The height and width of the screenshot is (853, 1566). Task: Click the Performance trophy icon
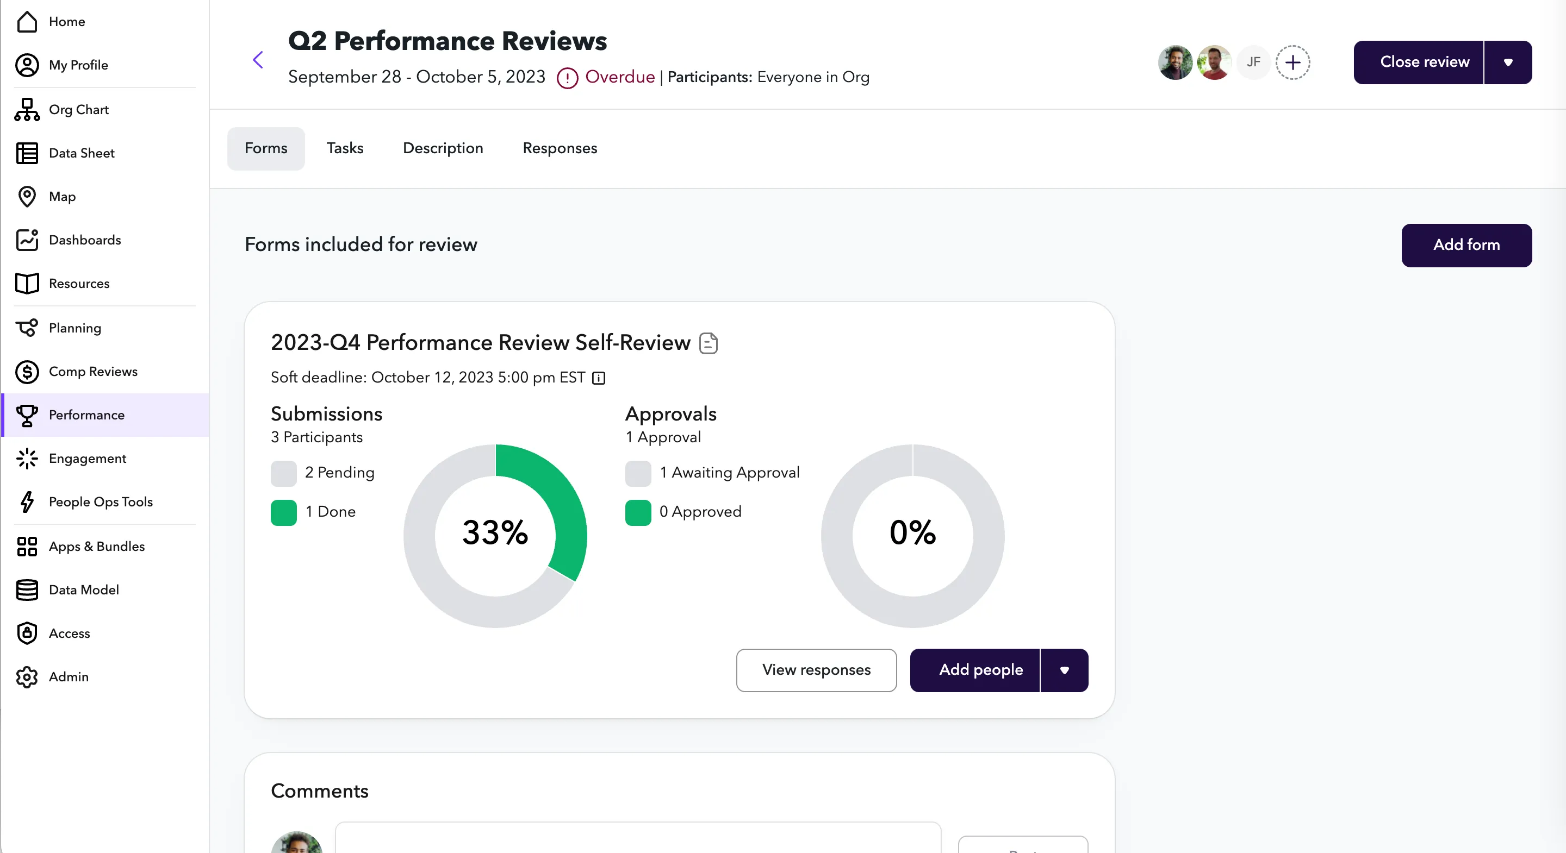pyautogui.click(x=27, y=416)
